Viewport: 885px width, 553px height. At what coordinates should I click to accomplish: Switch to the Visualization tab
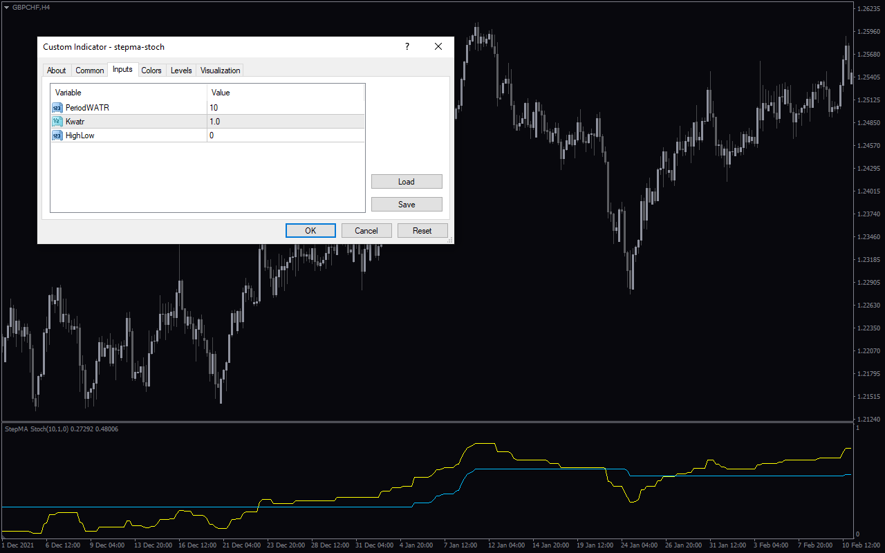(221, 71)
